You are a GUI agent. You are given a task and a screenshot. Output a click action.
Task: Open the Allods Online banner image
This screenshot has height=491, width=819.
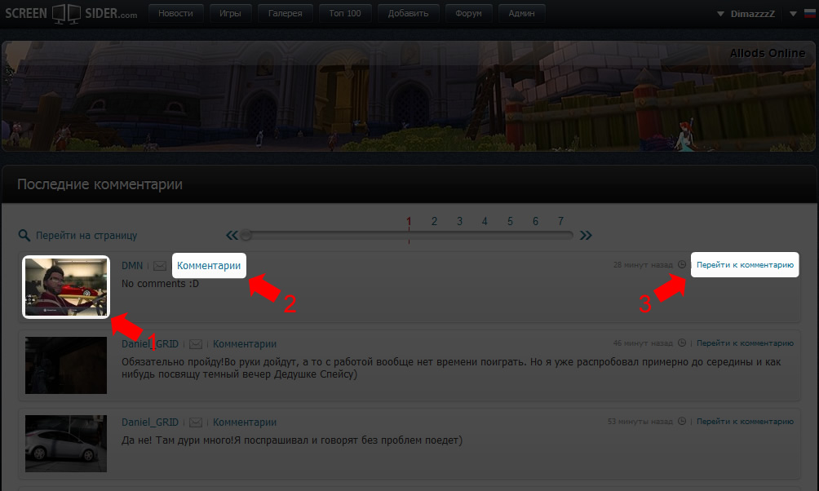409,96
